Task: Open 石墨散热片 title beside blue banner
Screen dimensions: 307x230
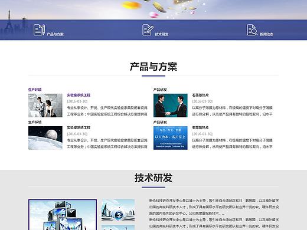Action: [x=200, y=127]
